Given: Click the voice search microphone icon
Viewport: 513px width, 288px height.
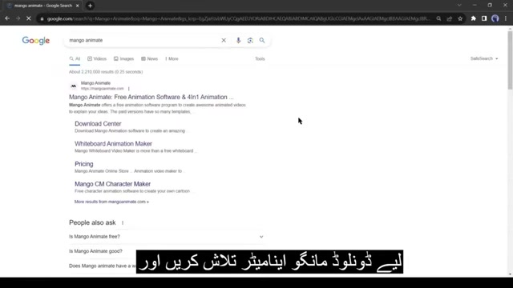Looking at the screenshot, I should pyautogui.click(x=238, y=40).
